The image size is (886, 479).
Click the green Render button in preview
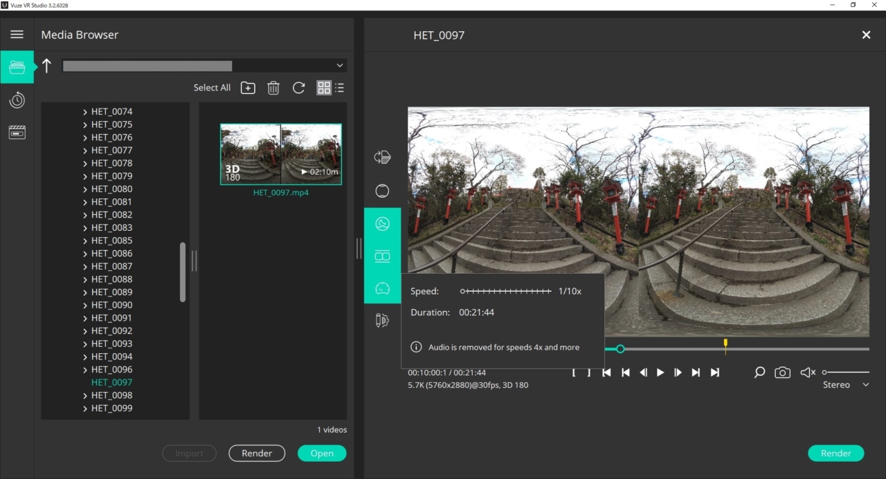pyautogui.click(x=835, y=453)
